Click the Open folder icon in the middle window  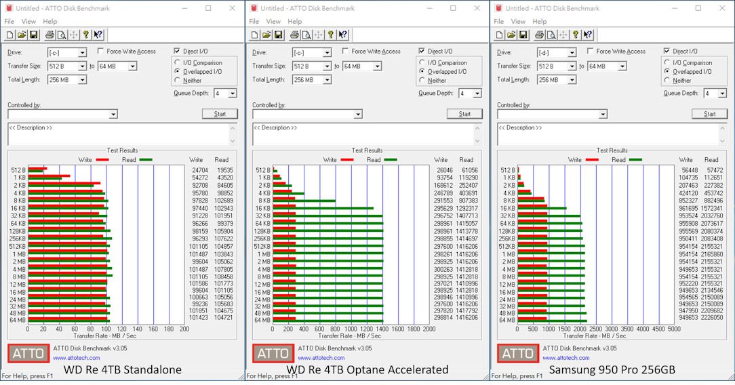click(x=266, y=35)
